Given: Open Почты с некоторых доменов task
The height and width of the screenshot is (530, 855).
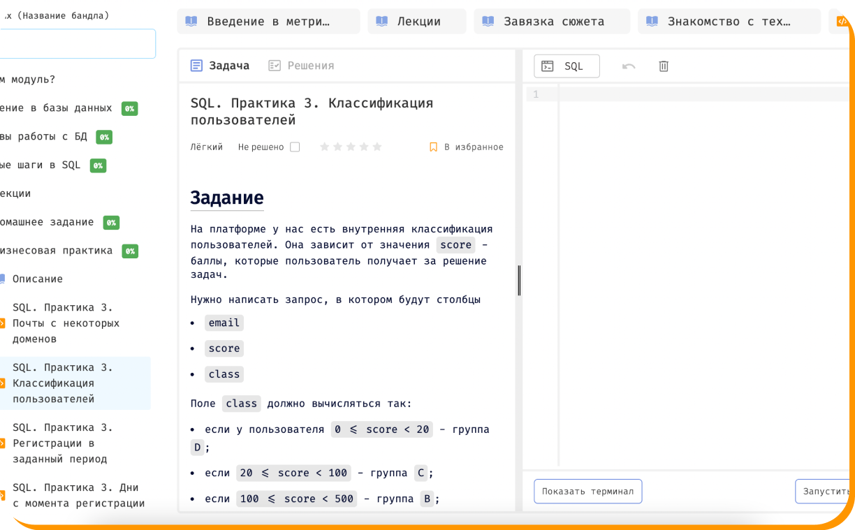Looking at the screenshot, I should [66, 323].
